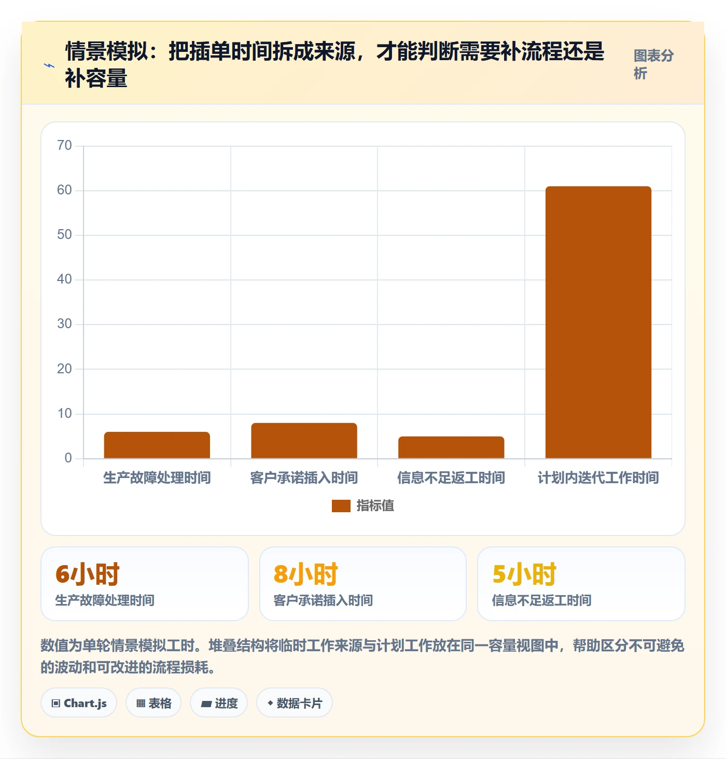Screen dimensions: 726x759
Task: Click the title 情景模拟 heading text
Action: [x=335, y=65]
